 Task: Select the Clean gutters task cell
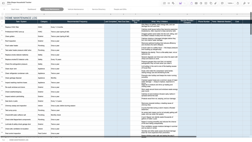21,35
